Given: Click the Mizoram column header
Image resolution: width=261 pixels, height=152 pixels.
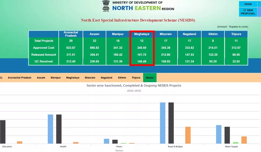Looking at the screenshot, I should (x=166, y=34).
